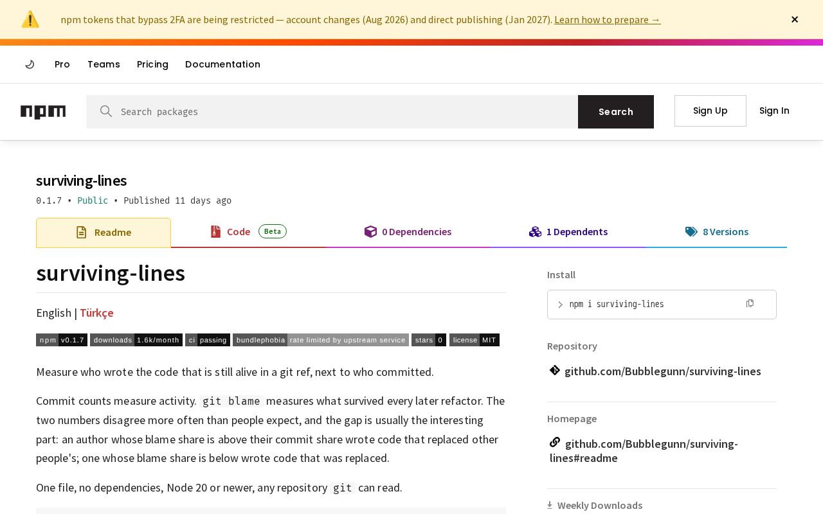Follow the Learn how to prepare link
Screen dimensions: 823x514
(607, 19)
